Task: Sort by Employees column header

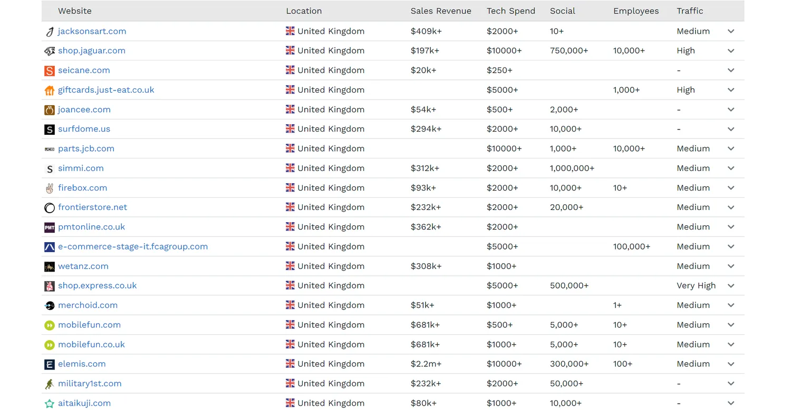Action: click(x=636, y=11)
